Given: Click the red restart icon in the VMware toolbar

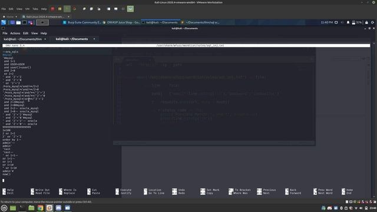Looking at the screenshot, I should click(x=75, y=9).
